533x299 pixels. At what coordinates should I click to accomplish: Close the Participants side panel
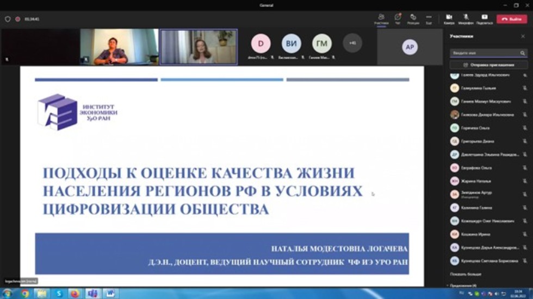pos(523,36)
